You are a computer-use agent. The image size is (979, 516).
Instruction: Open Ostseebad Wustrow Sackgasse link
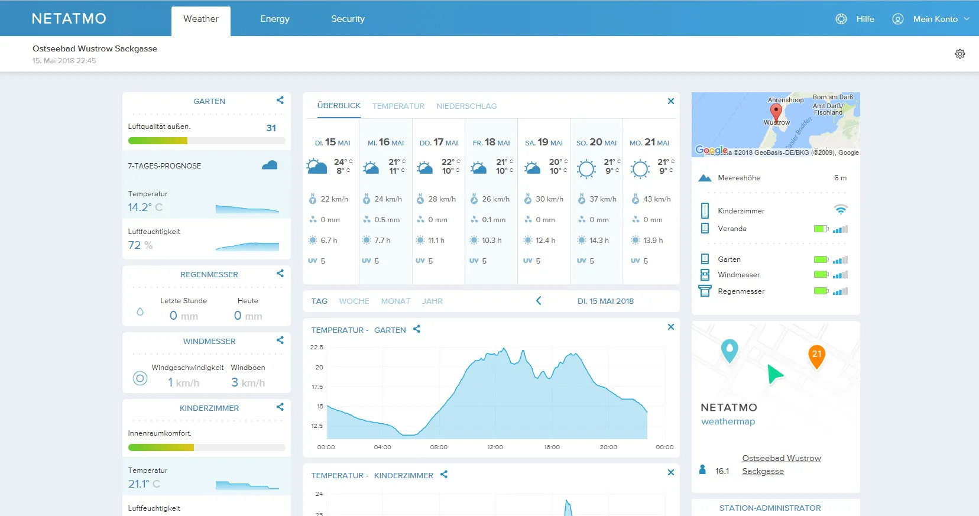tap(781, 465)
